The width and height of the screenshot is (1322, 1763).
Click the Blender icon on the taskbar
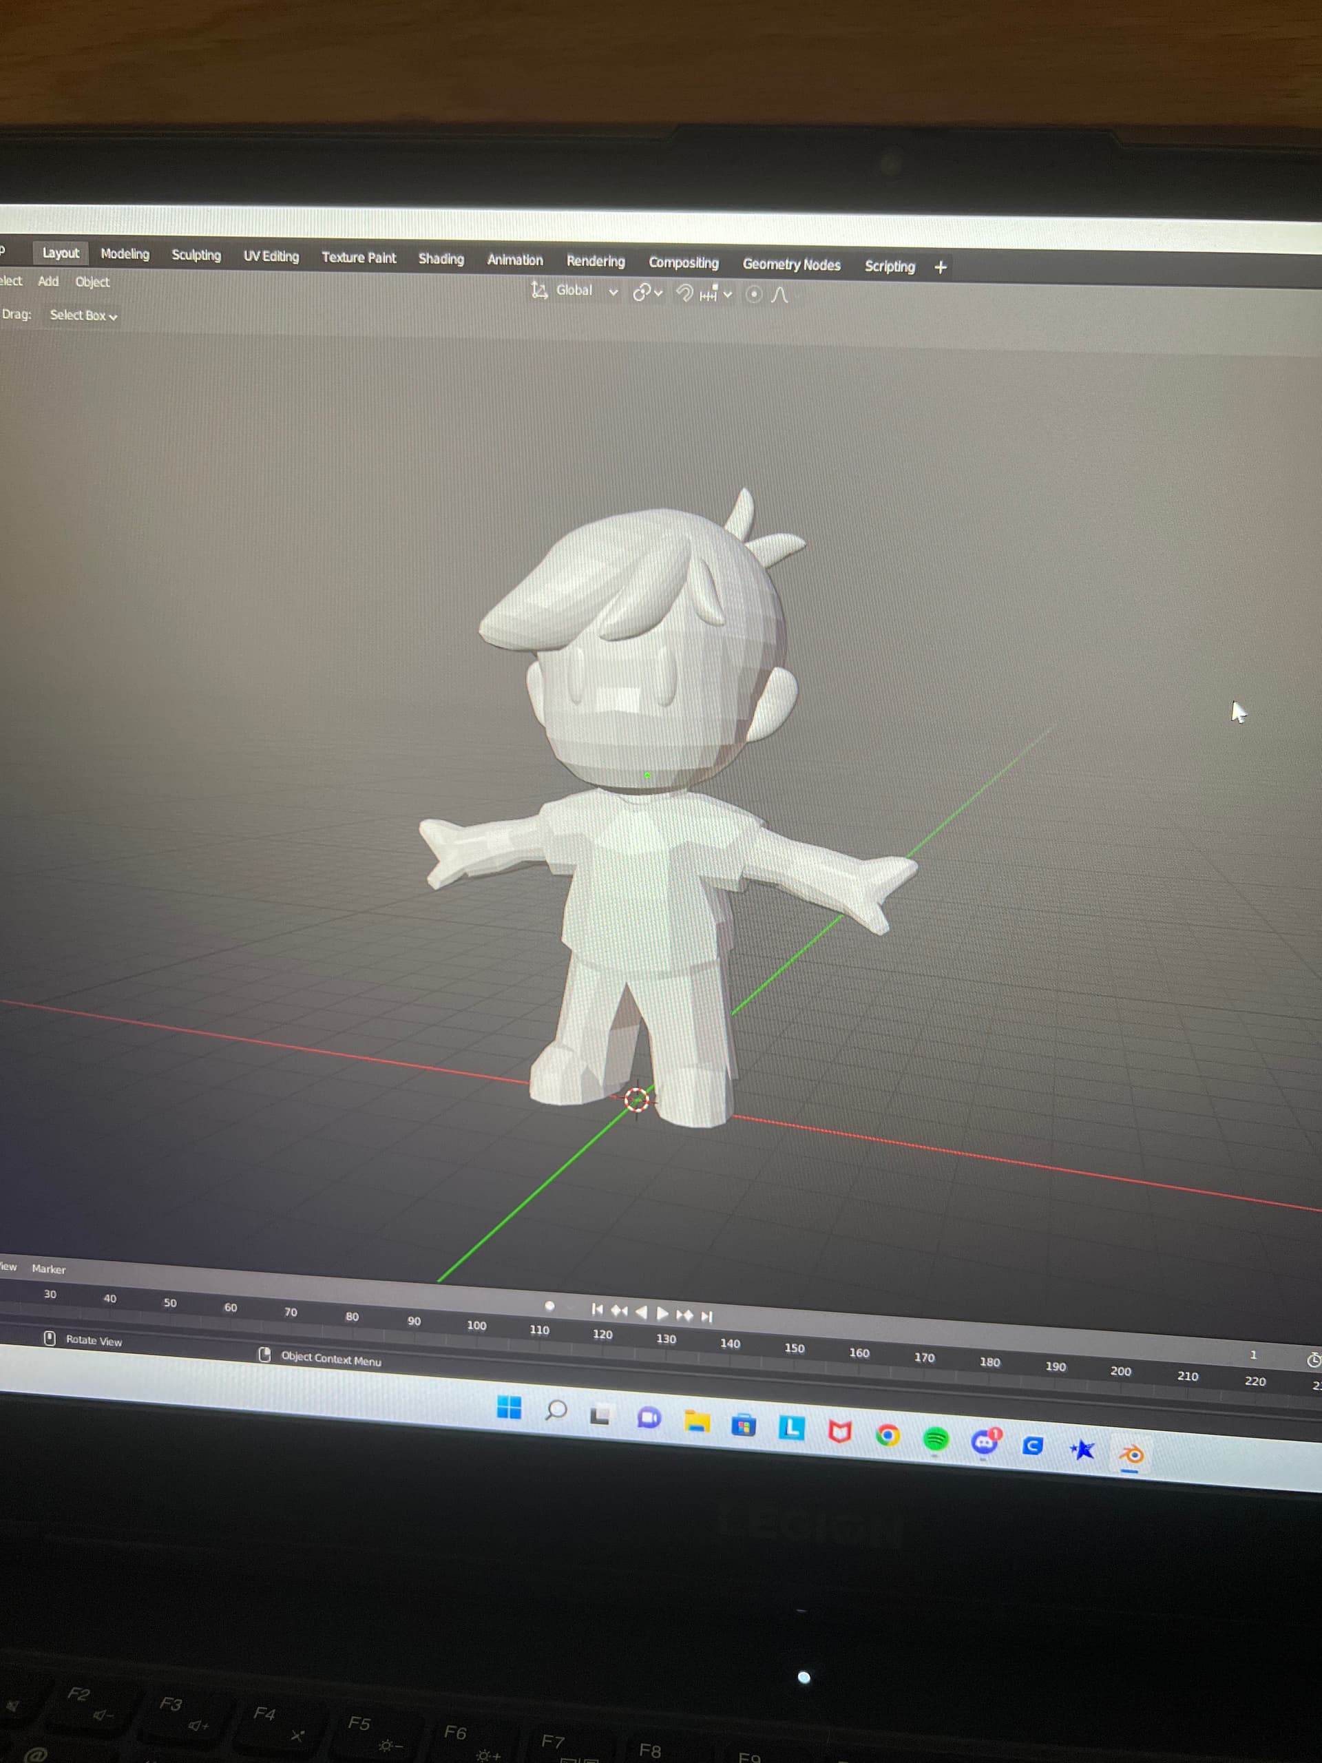click(1131, 1454)
